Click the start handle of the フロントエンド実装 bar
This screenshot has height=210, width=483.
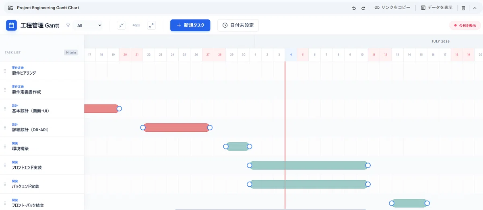pyautogui.click(x=250, y=165)
